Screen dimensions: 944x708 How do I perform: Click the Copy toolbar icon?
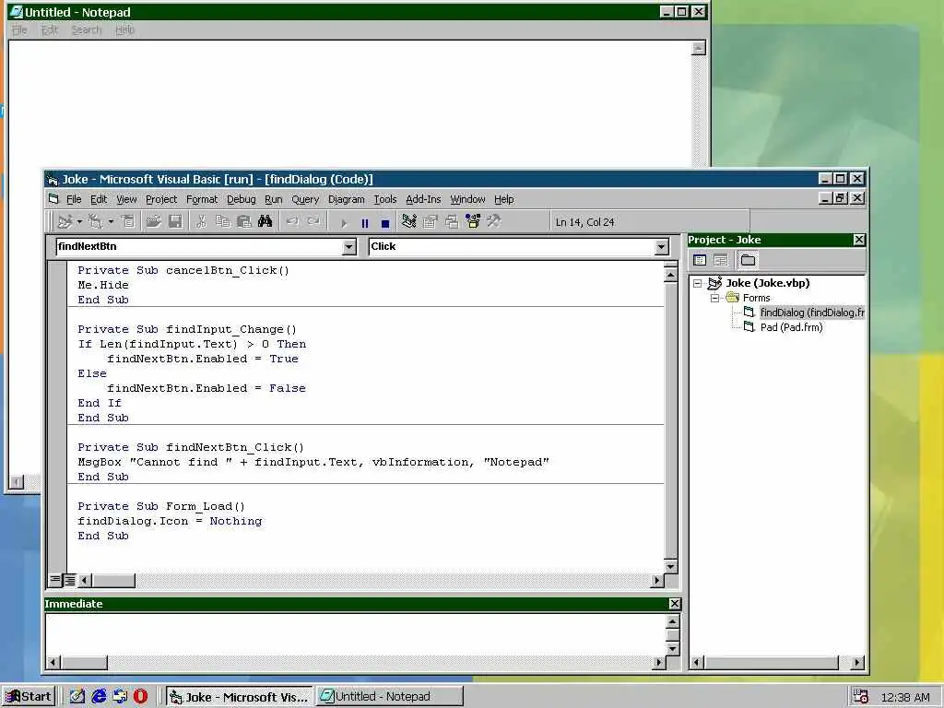point(223,222)
